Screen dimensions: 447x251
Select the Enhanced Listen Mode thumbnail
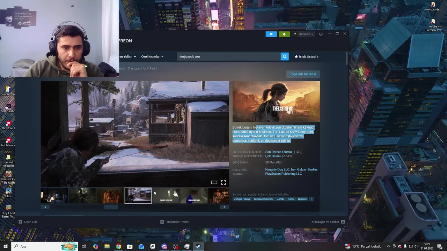pos(166,196)
